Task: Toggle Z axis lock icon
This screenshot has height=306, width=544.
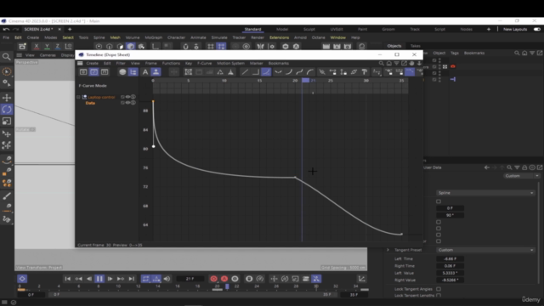Action: (57, 46)
